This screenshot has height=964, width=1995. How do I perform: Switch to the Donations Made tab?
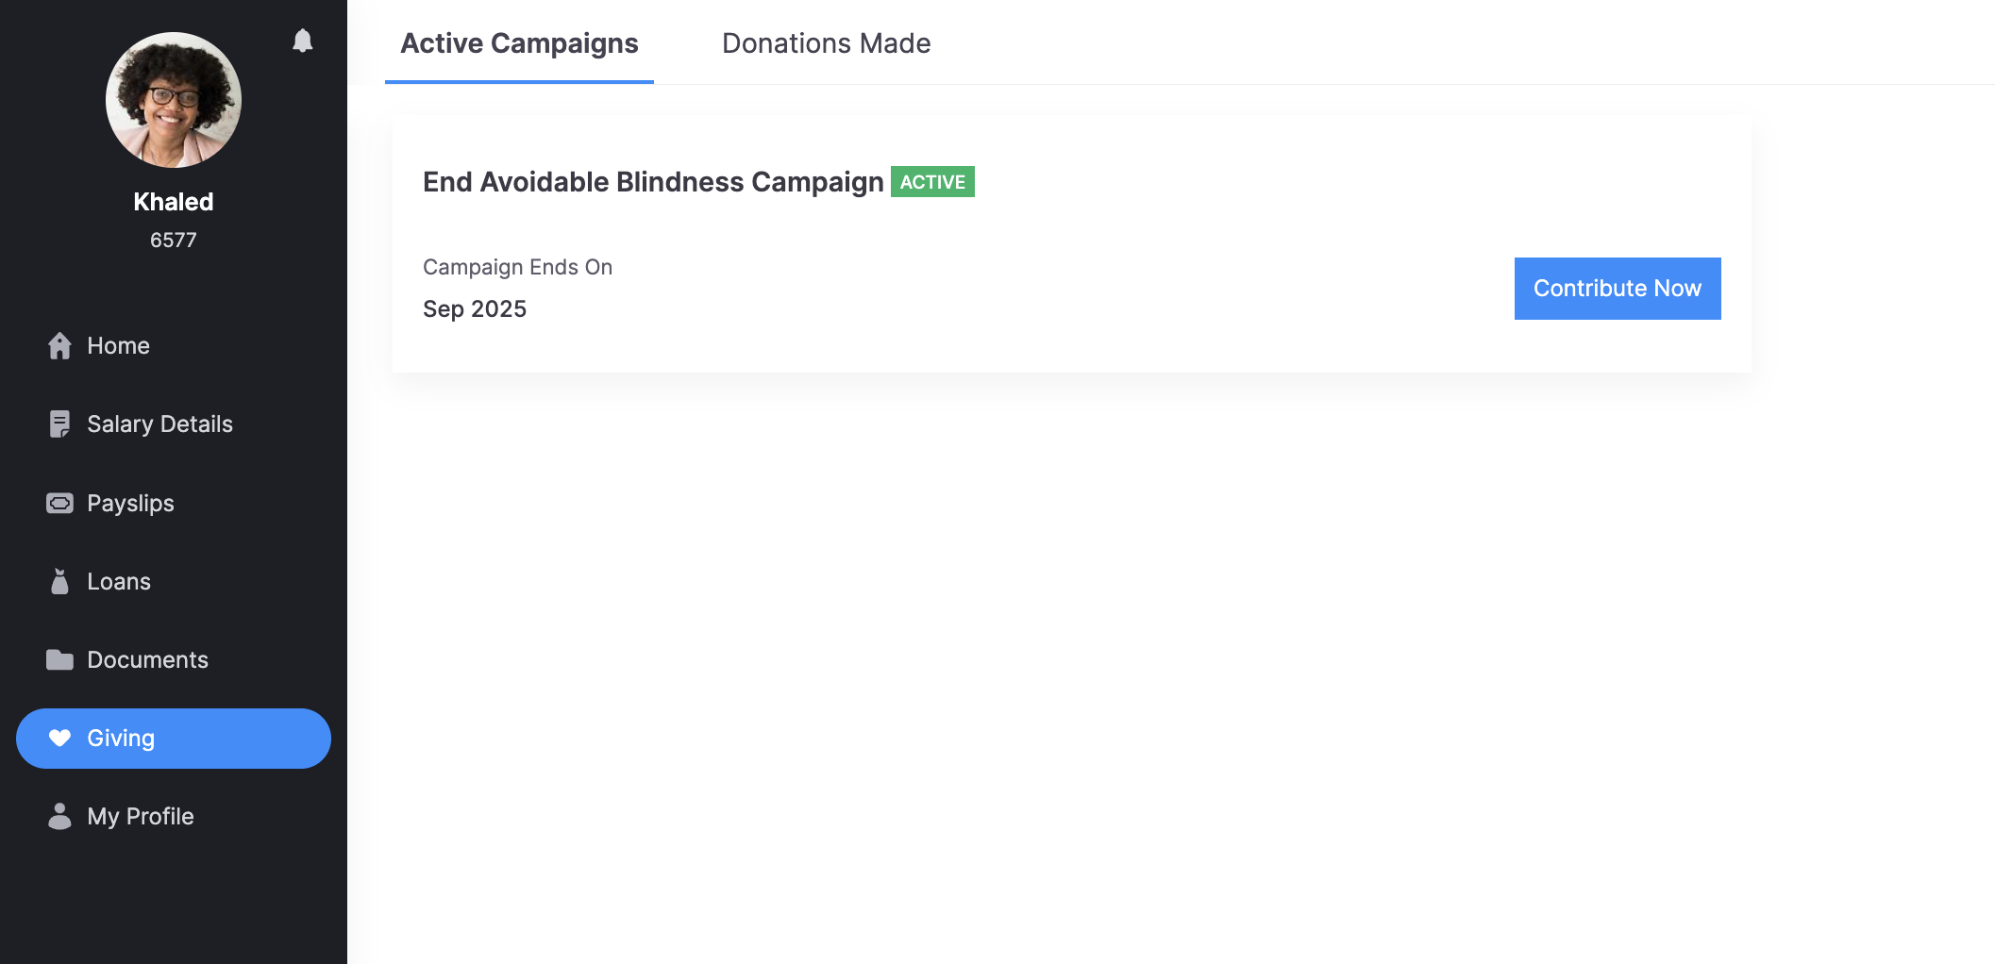826,43
